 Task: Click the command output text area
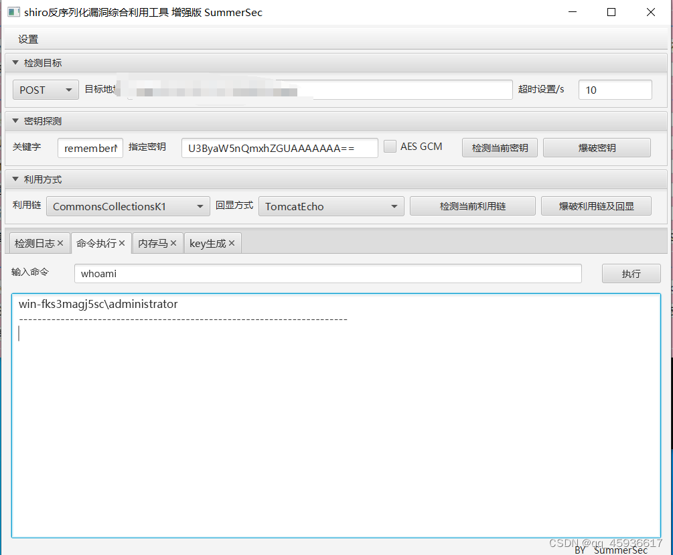[336, 416]
